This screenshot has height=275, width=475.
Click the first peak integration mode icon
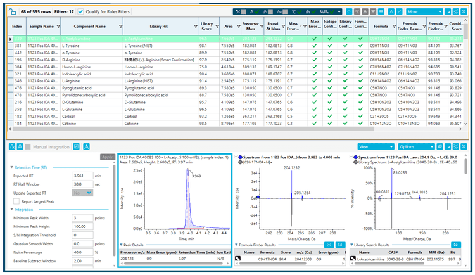(x=12, y=146)
